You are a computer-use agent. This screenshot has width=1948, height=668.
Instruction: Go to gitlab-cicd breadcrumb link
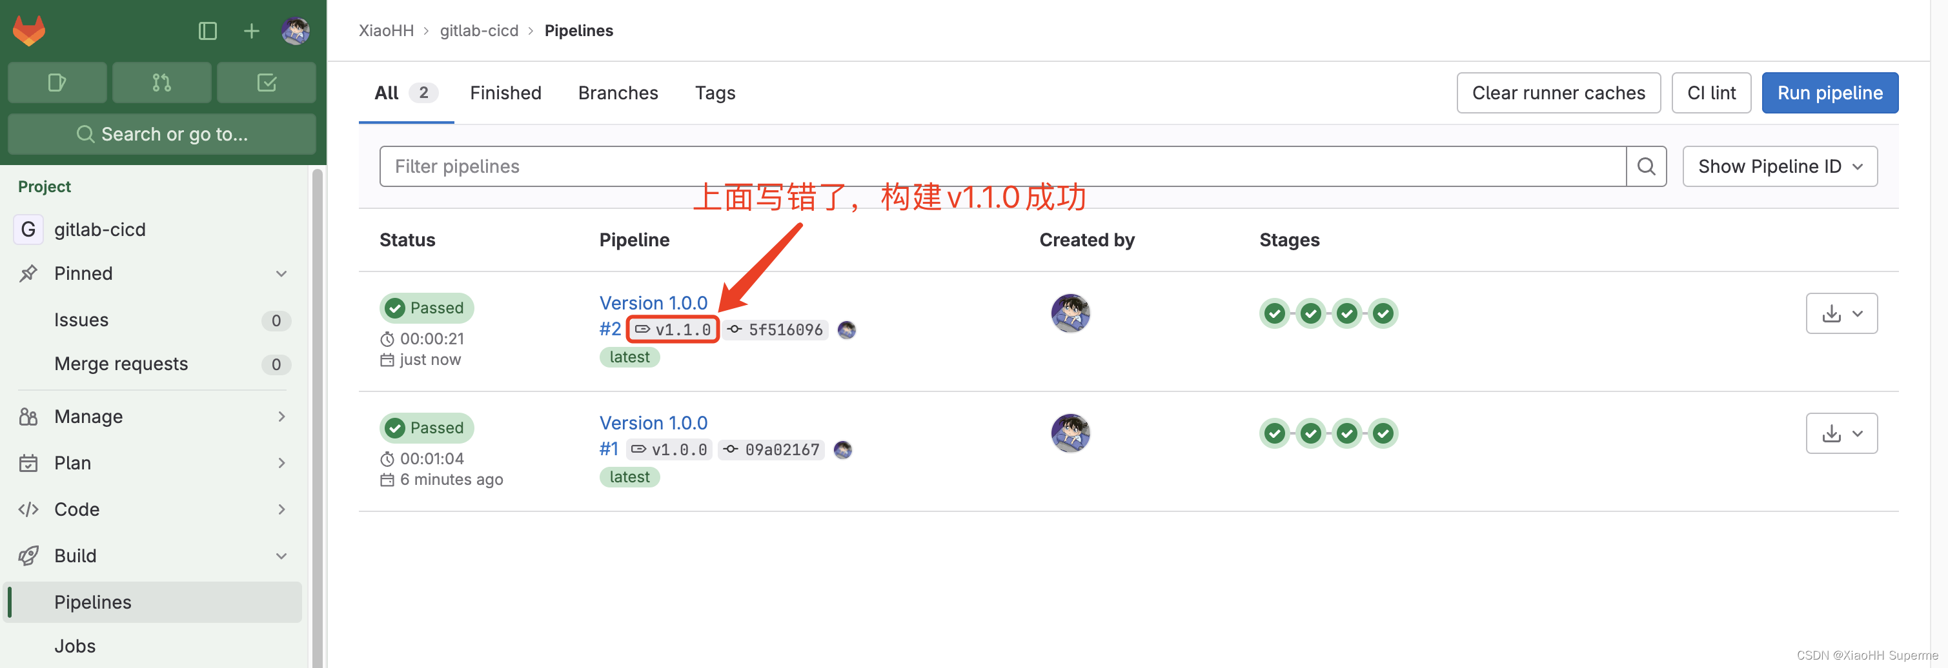click(479, 30)
